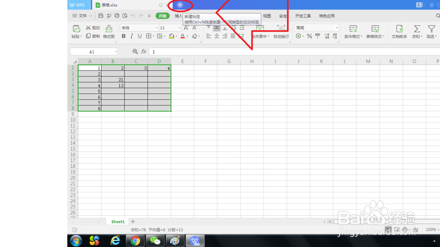
Task: Click the Windows Start button
Action: (x=76, y=240)
